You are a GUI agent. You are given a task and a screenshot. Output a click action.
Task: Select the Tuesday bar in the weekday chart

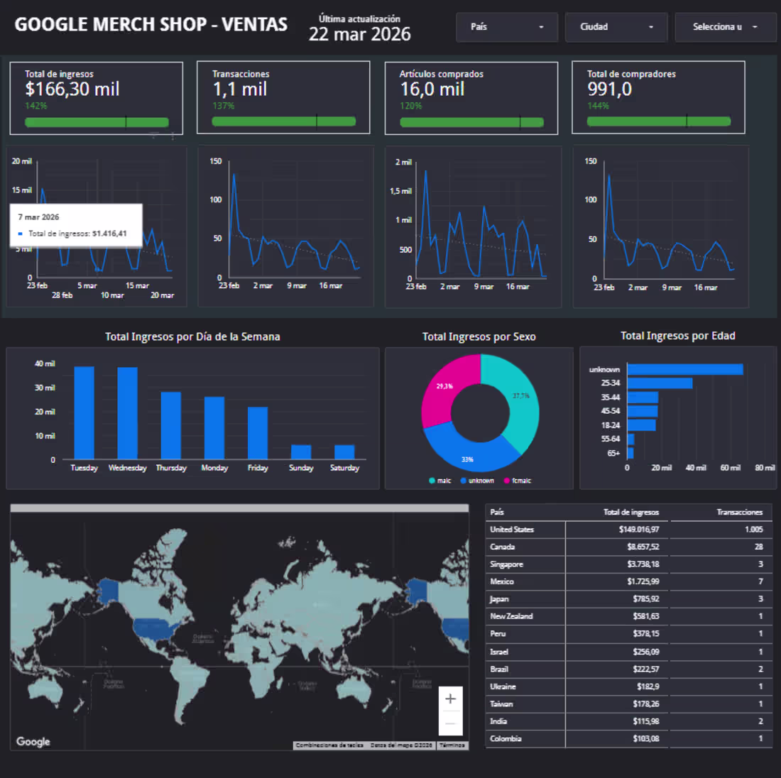click(84, 410)
